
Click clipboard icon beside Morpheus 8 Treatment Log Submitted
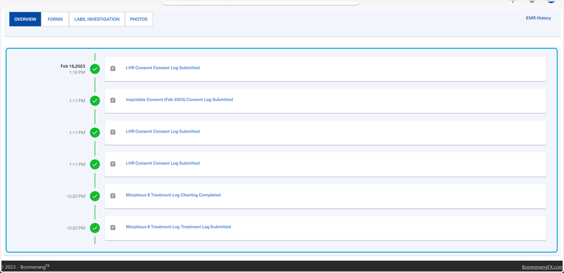pyautogui.click(x=113, y=228)
